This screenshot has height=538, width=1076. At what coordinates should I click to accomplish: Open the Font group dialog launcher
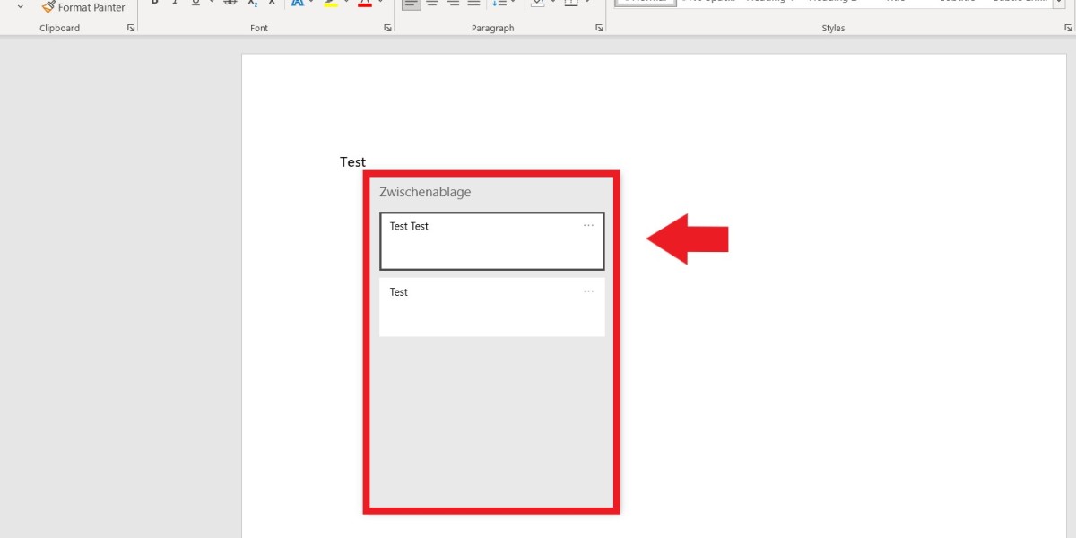pos(387,29)
